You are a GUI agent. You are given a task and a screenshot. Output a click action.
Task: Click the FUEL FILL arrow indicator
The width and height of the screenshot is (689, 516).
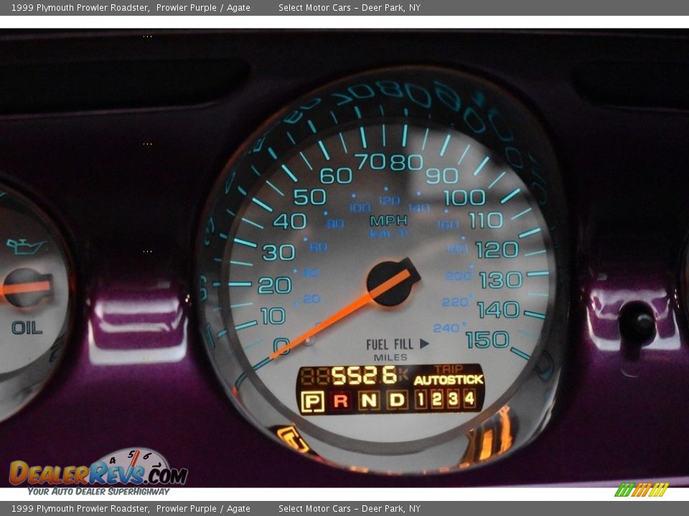(424, 343)
